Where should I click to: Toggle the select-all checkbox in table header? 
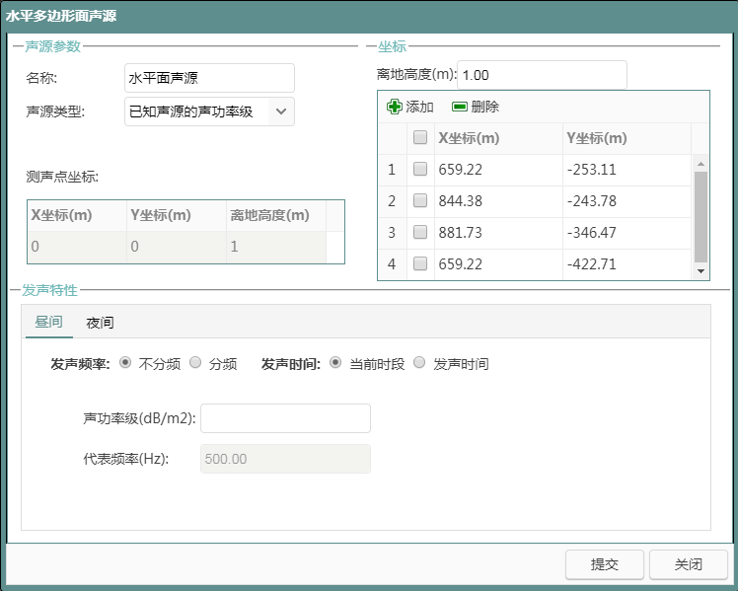pyautogui.click(x=420, y=138)
